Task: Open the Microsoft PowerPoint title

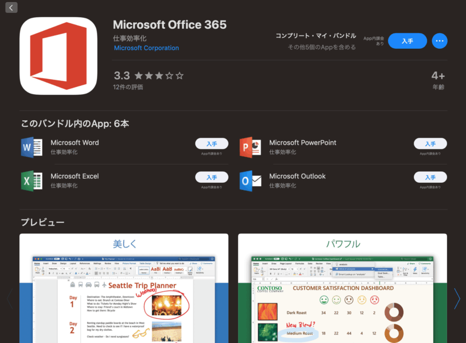Action: [302, 142]
